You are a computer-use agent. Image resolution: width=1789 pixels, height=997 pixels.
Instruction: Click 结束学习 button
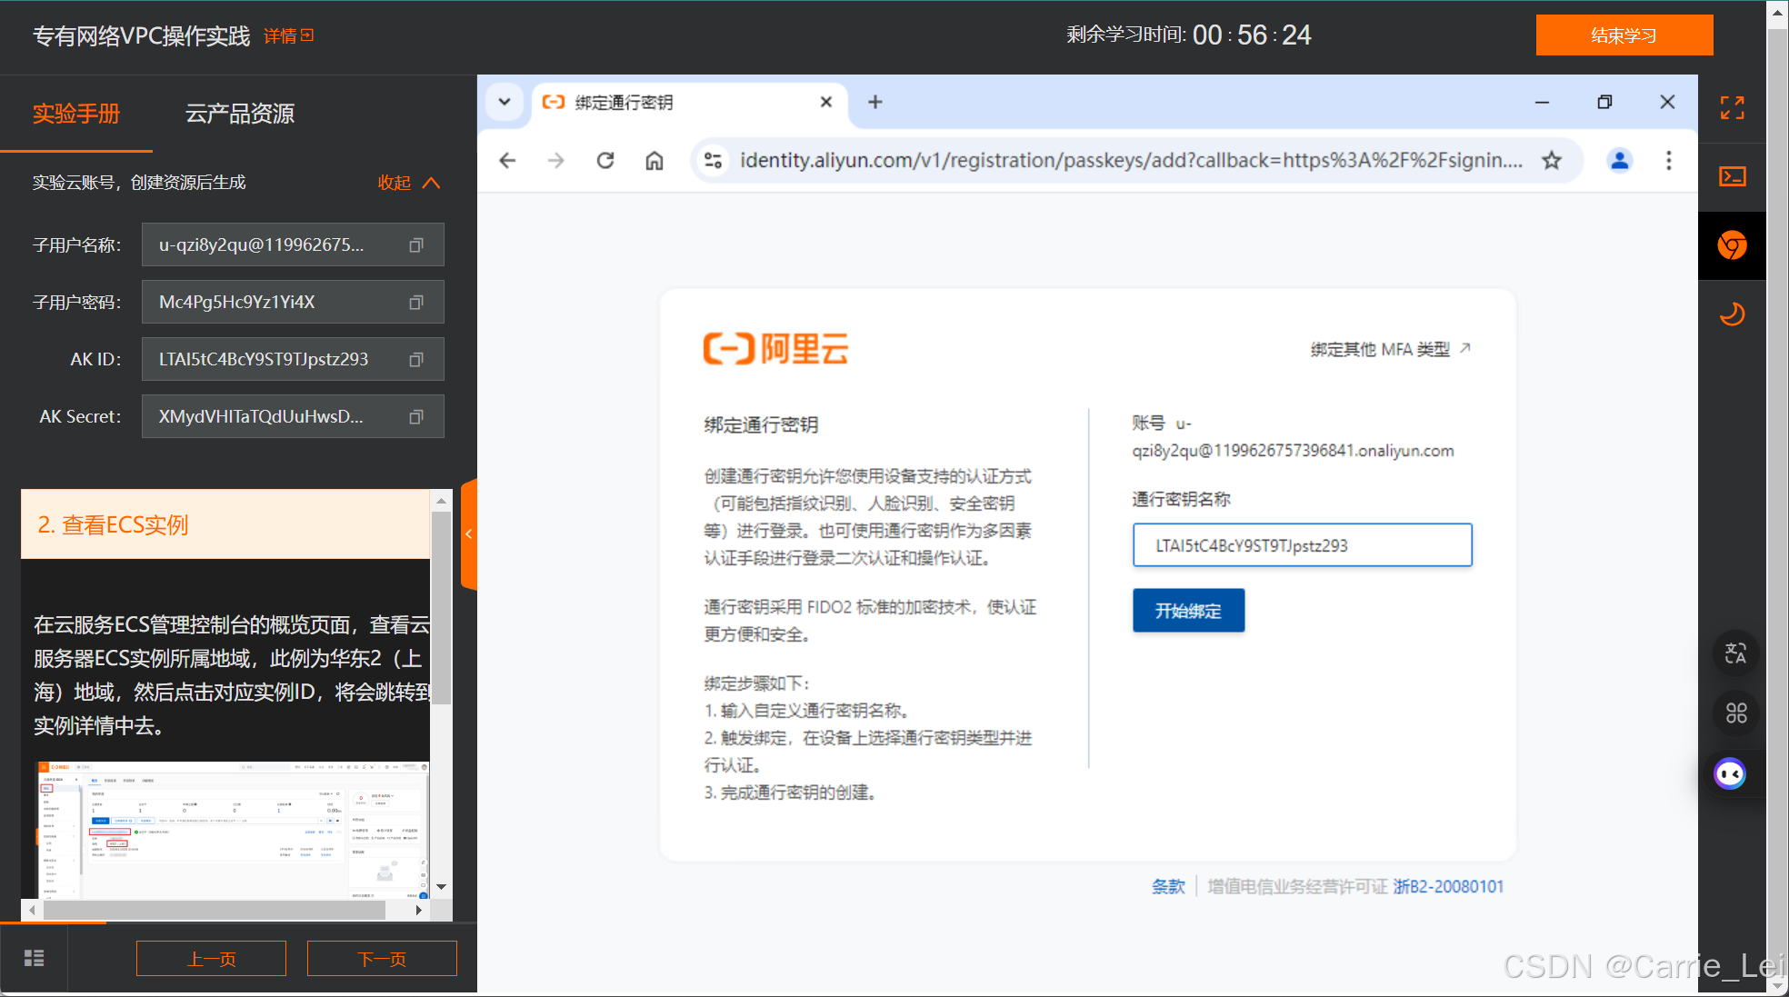1624,35
